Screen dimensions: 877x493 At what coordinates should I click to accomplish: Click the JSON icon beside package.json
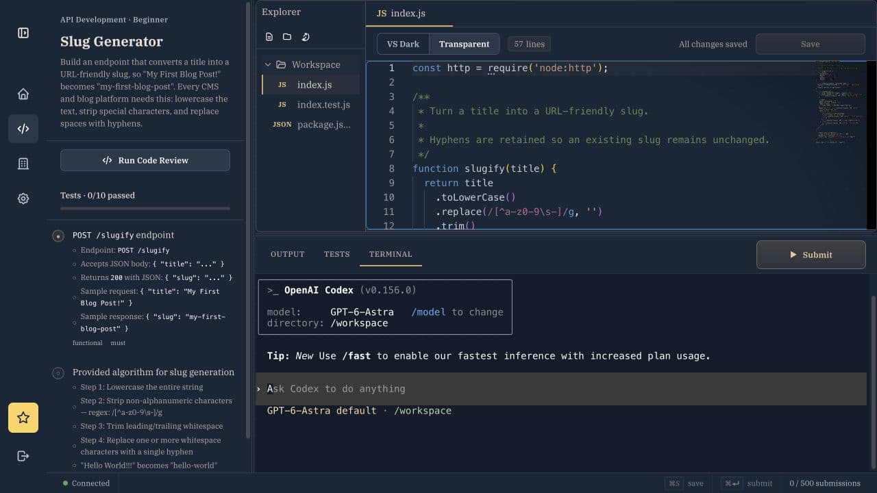pyautogui.click(x=282, y=125)
